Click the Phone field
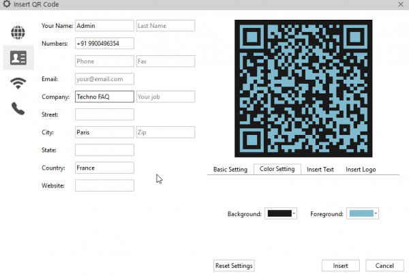This screenshot has width=409, height=276. 104,61
